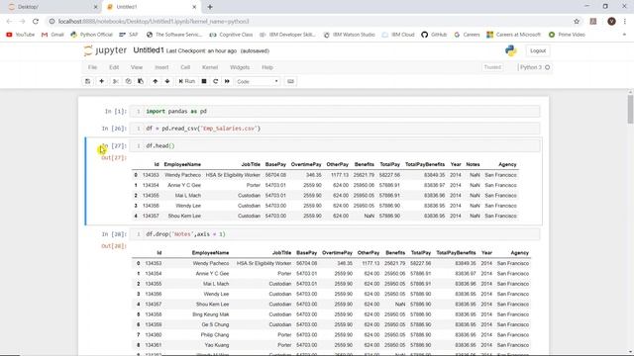The height and width of the screenshot is (356, 634).
Task: Open the cell type Code dropdown
Action: tap(258, 81)
